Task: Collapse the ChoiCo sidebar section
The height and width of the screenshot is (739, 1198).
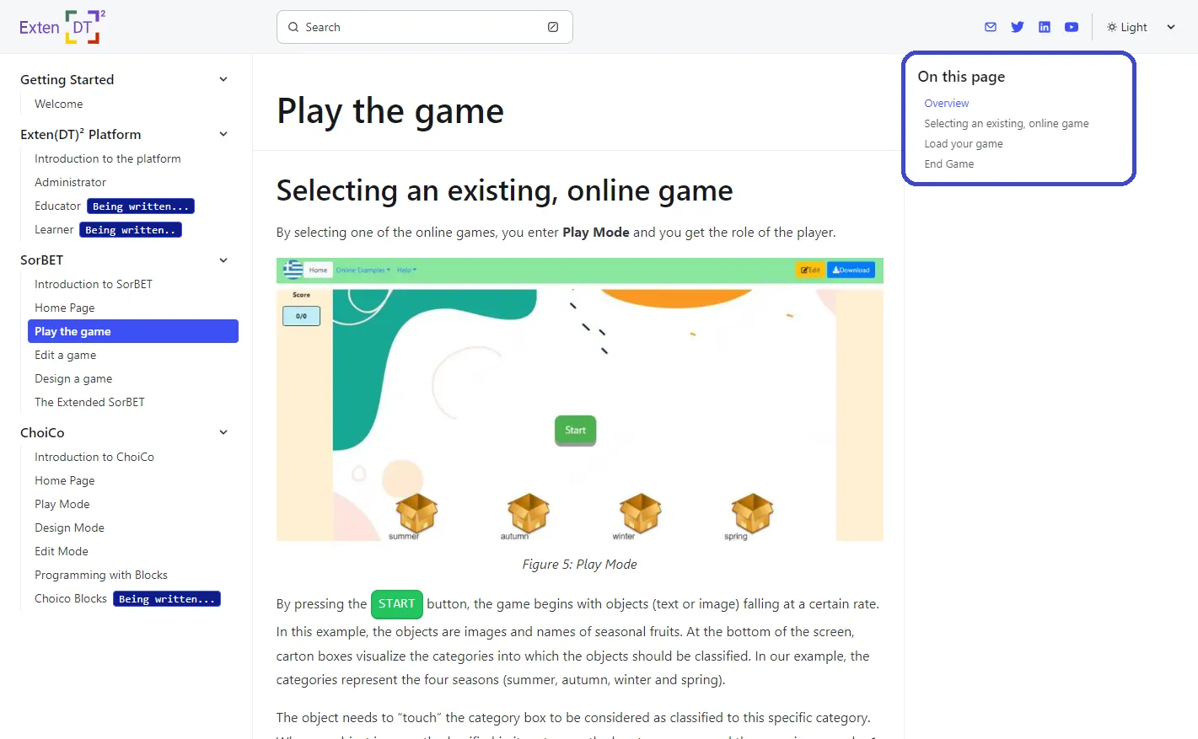Action: (223, 432)
